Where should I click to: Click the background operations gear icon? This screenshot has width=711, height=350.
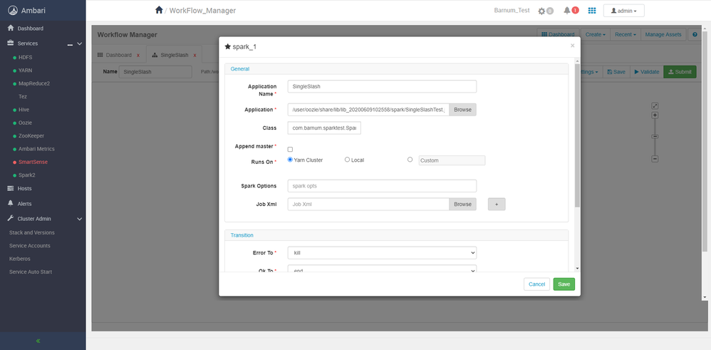coord(541,11)
